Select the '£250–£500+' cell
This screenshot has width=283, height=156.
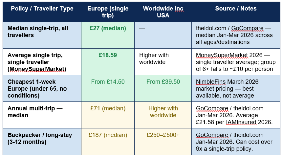click(x=163, y=142)
